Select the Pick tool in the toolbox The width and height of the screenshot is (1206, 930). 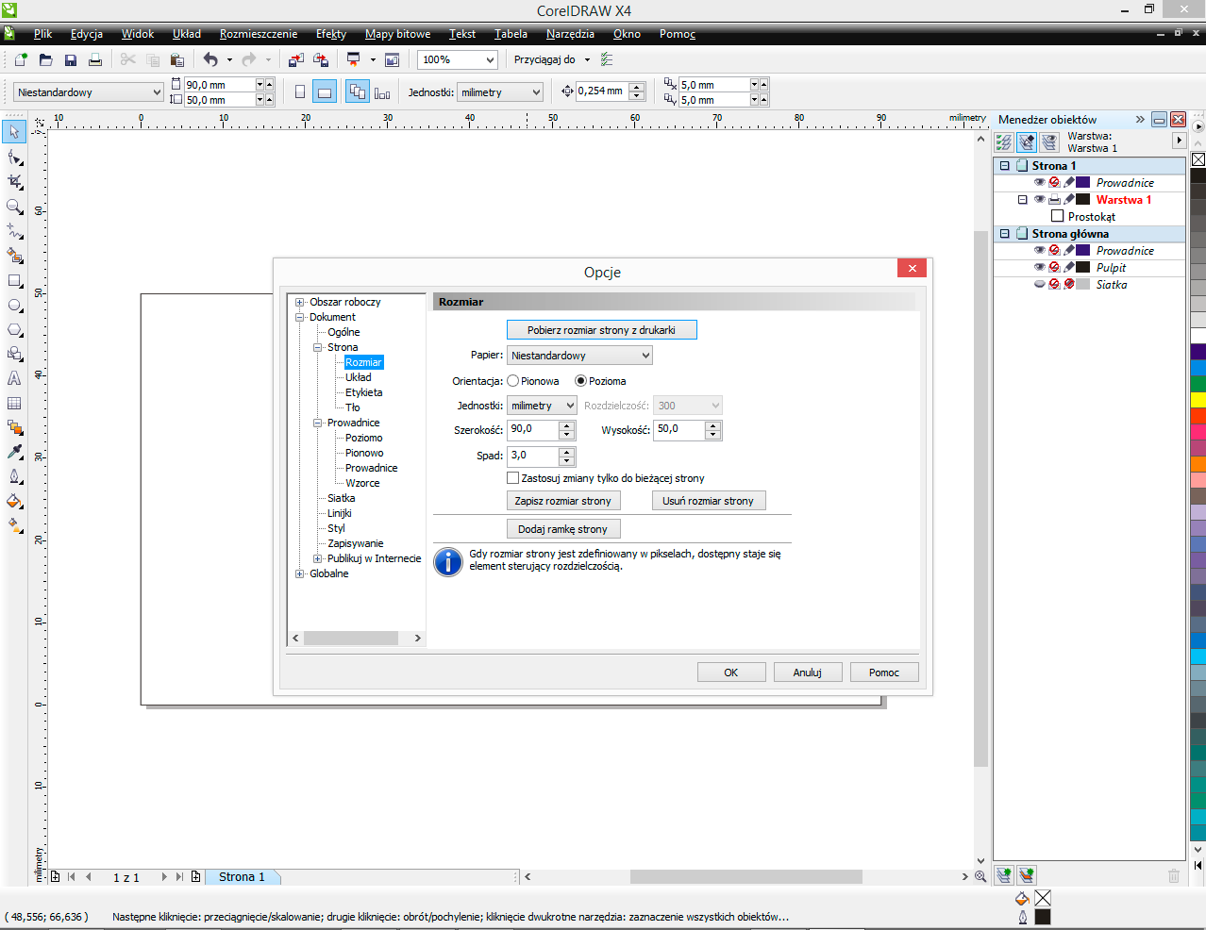14,132
